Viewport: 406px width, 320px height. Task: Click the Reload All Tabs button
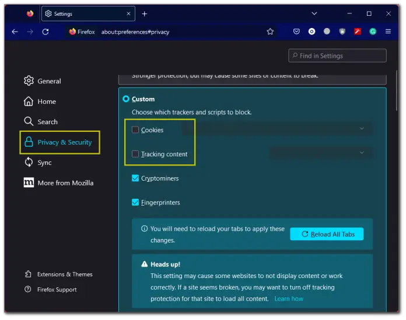pyautogui.click(x=327, y=234)
